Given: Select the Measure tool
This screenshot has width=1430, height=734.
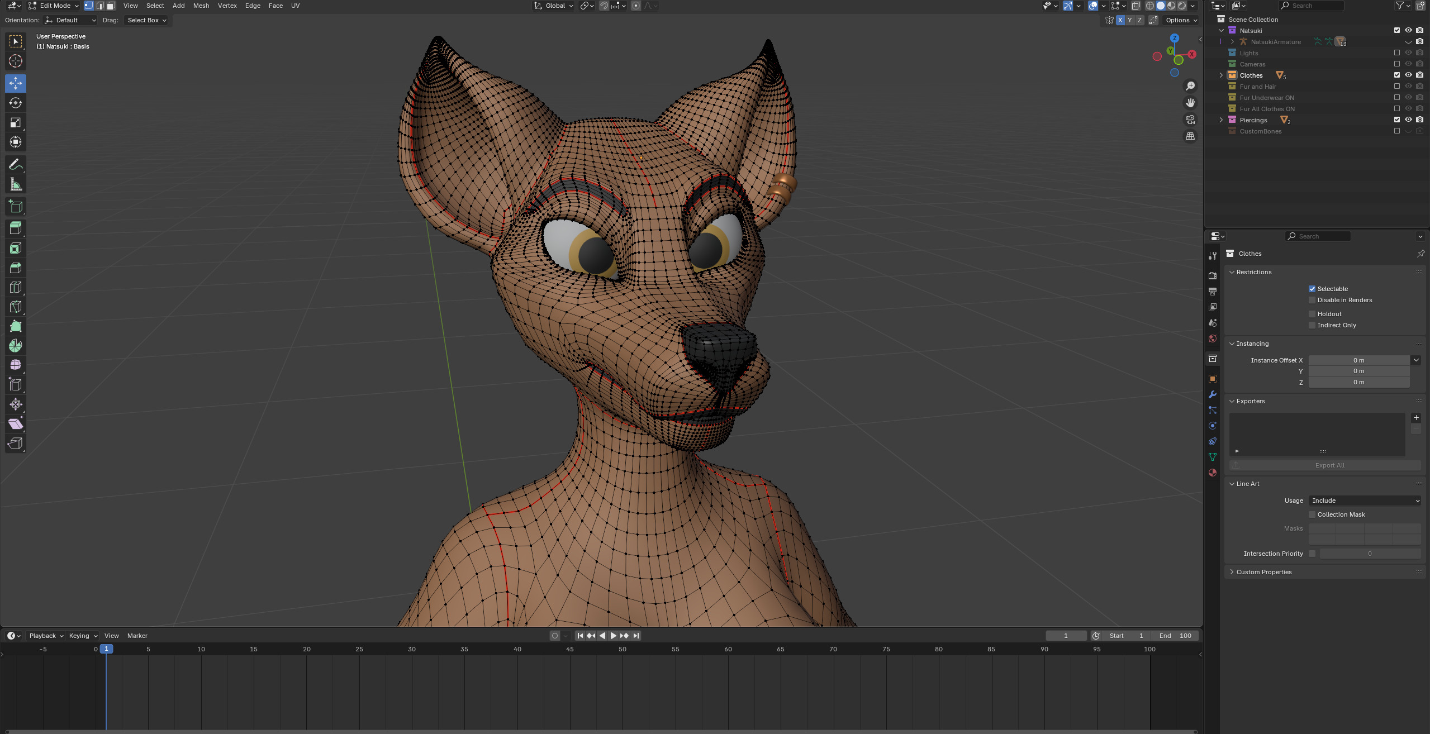Looking at the screenshot, I should [16, 184].
